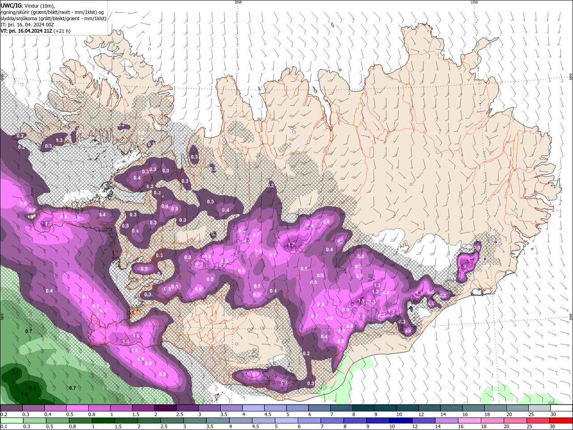Click the "12" label in the lower legend
The image size is (573, 430).
click(x=415, y=427)
